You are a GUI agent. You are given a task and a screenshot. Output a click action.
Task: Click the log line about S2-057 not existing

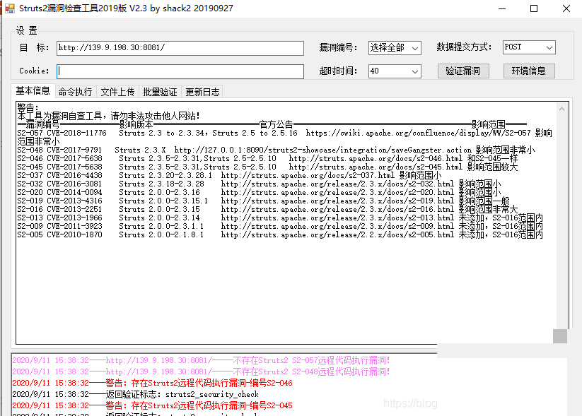[201, 360]
